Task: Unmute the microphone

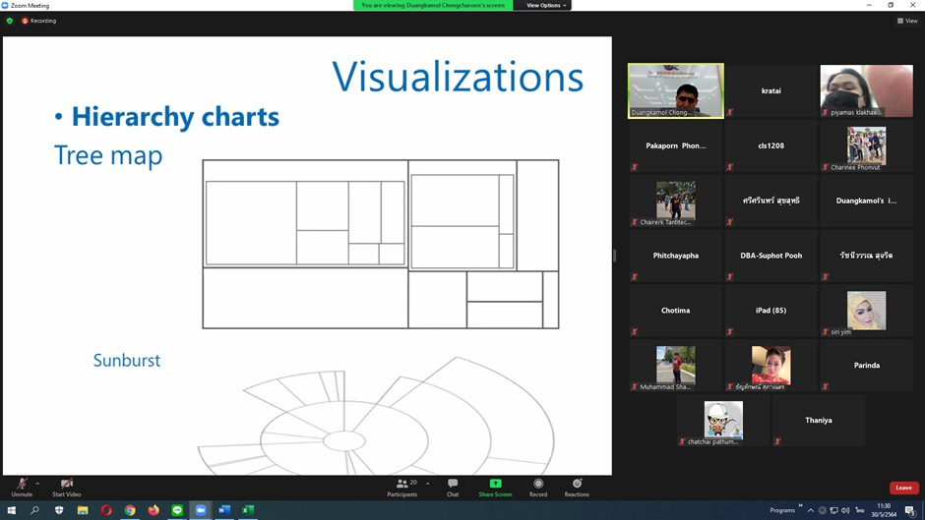Action: pos(22,486)
